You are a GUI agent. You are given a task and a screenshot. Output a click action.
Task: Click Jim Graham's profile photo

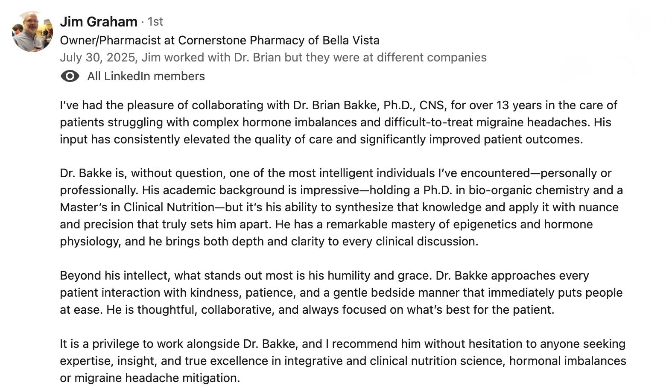pyautogui.click(x=32, y=32)
